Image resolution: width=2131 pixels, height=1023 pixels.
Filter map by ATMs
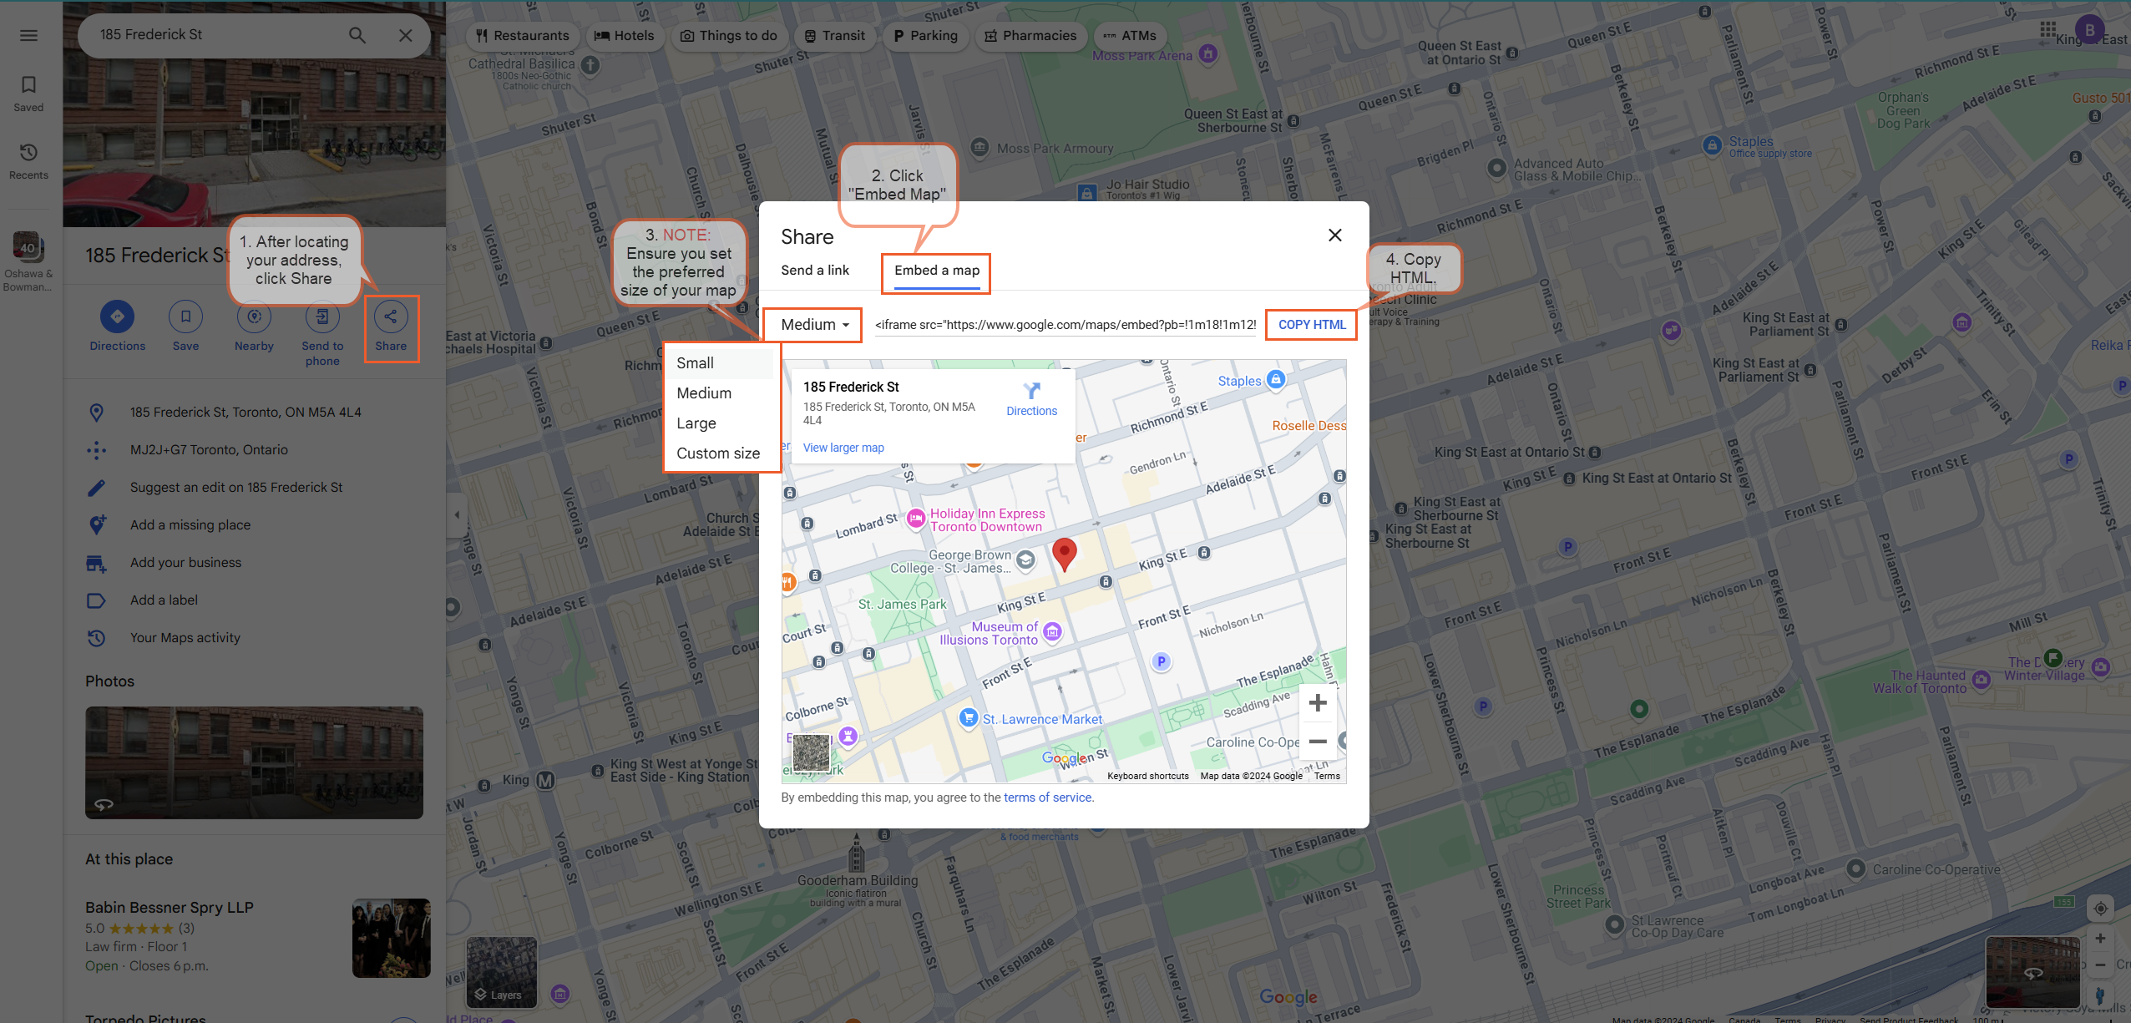(x=1130, y=36)
